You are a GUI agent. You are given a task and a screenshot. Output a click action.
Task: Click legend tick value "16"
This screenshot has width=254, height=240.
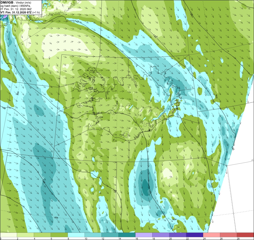coord(137,238)
